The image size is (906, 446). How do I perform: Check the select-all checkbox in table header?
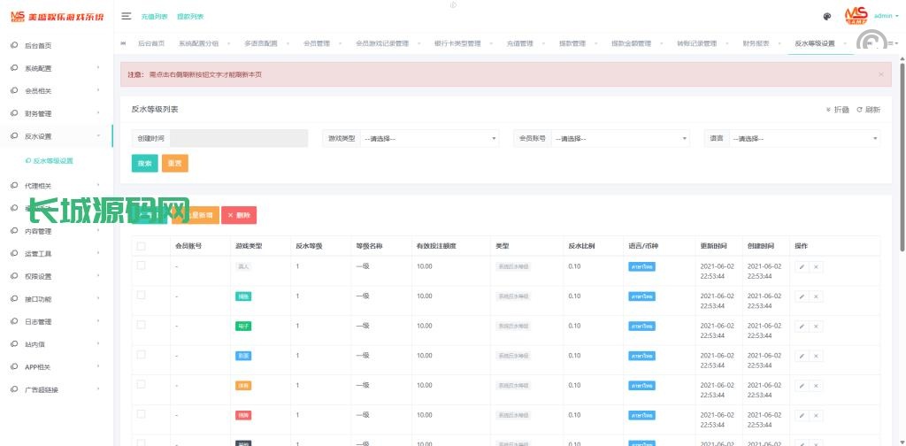141,245
